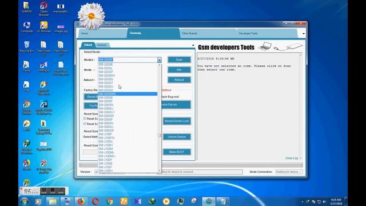Click the model list scrollbar up arrow
Viewport: 366px width, 206px height.
[160, 65]
